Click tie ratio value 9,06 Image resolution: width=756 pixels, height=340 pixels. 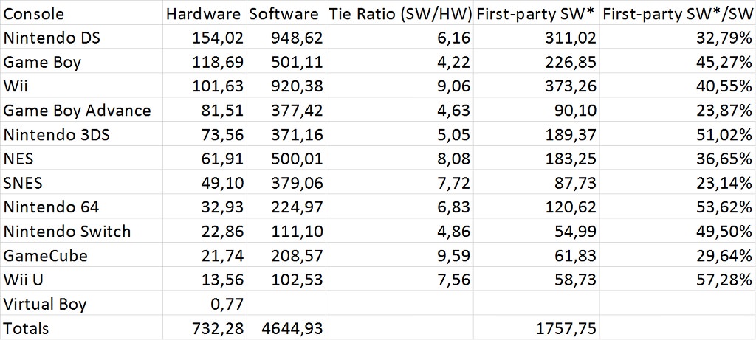[398, 86]
